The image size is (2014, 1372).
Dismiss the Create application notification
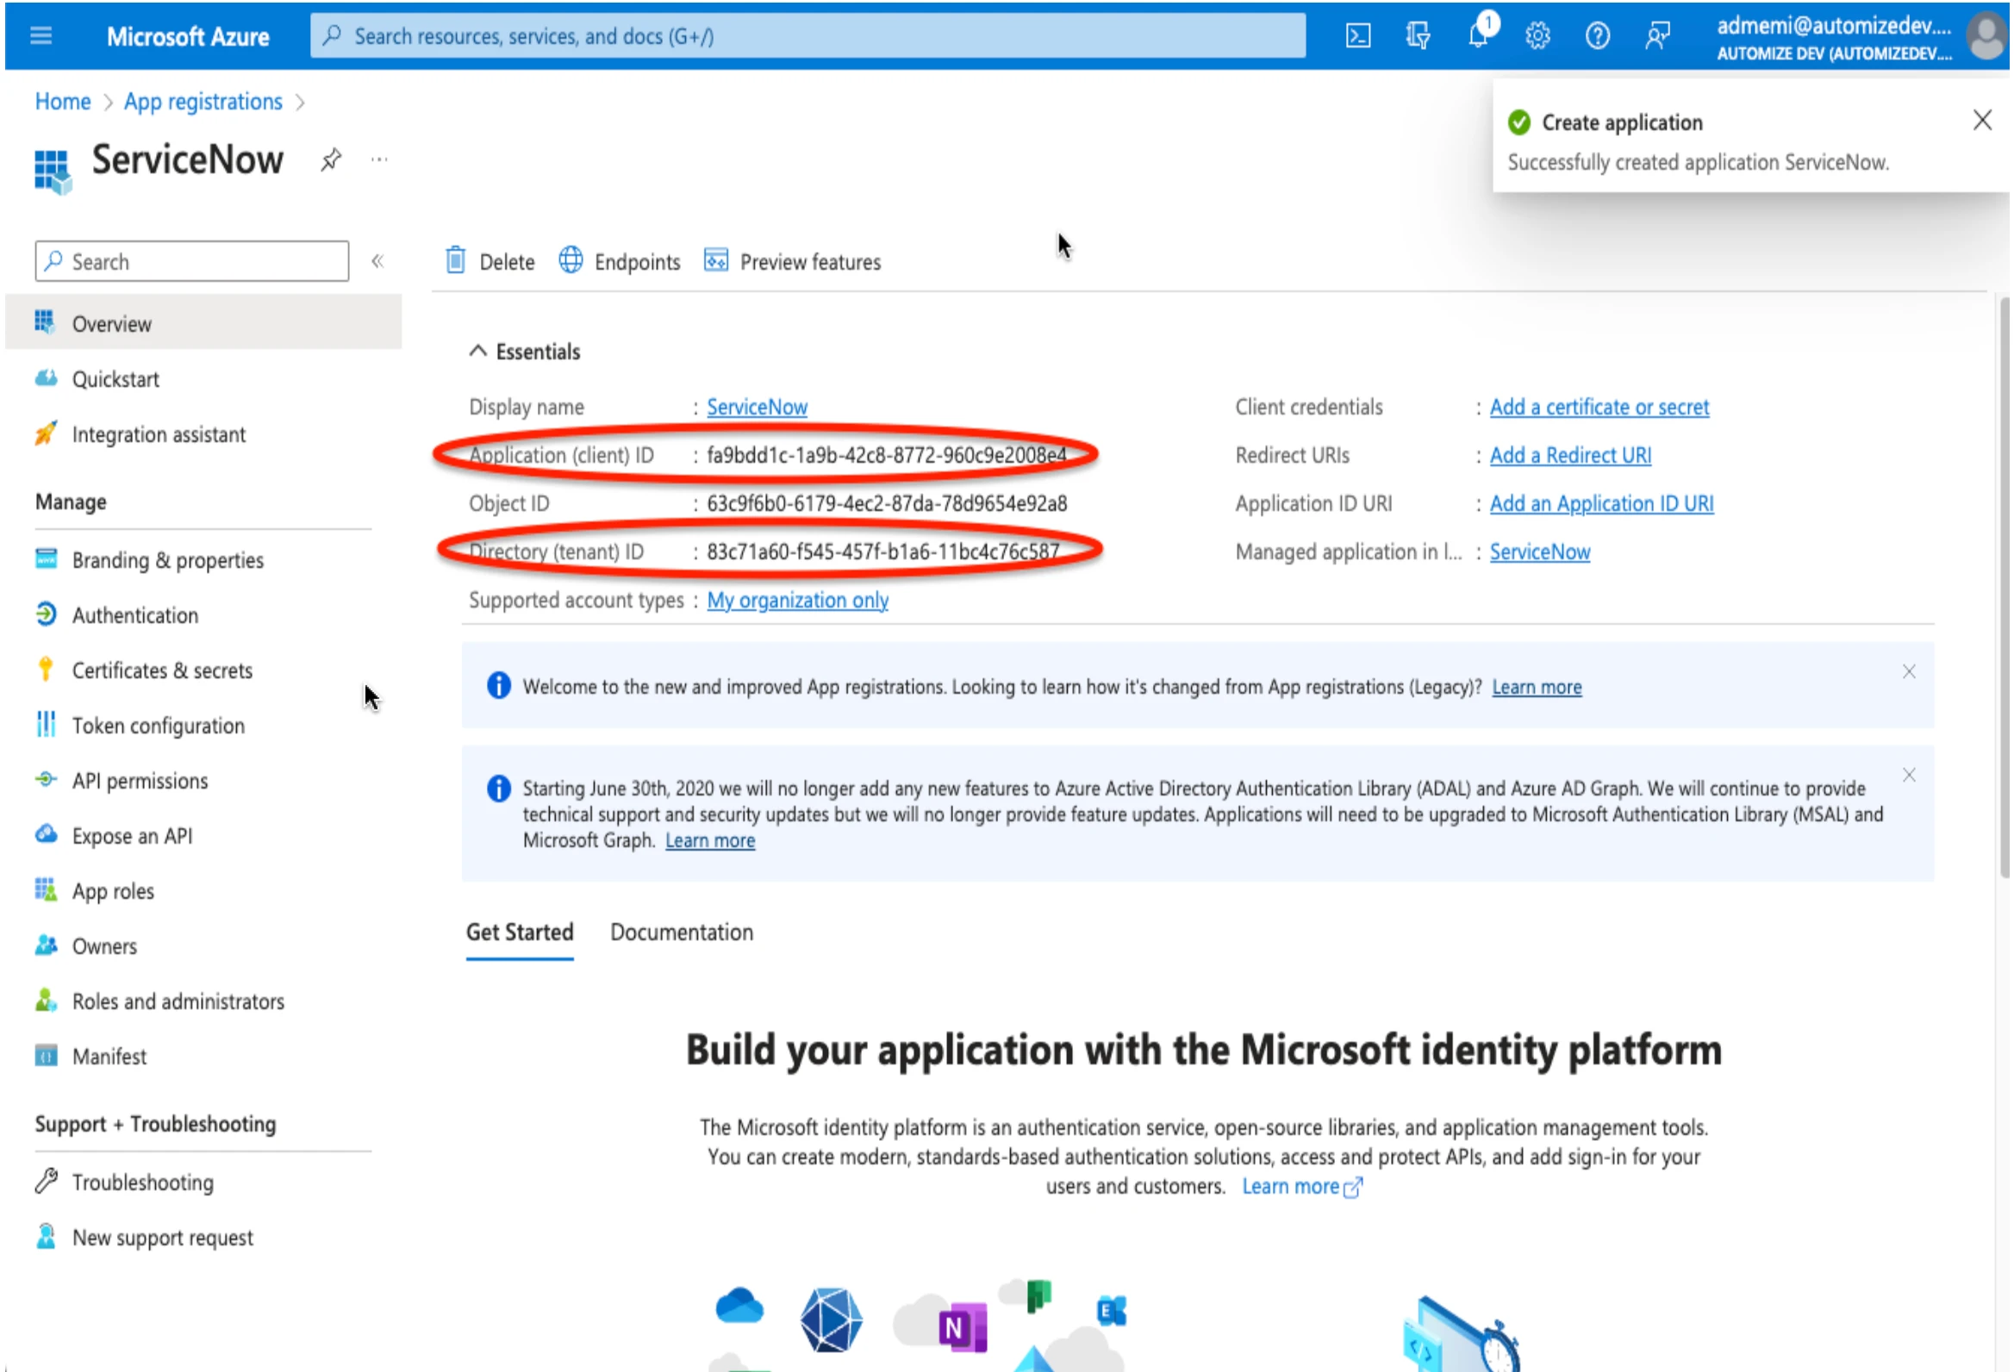(x=1982, y=121)
